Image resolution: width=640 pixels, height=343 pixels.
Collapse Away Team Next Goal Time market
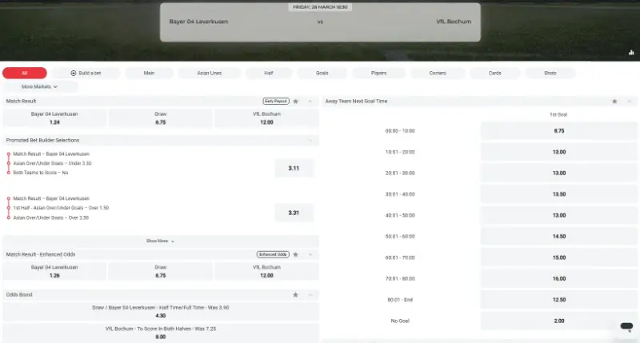click(x=629, y=102)
